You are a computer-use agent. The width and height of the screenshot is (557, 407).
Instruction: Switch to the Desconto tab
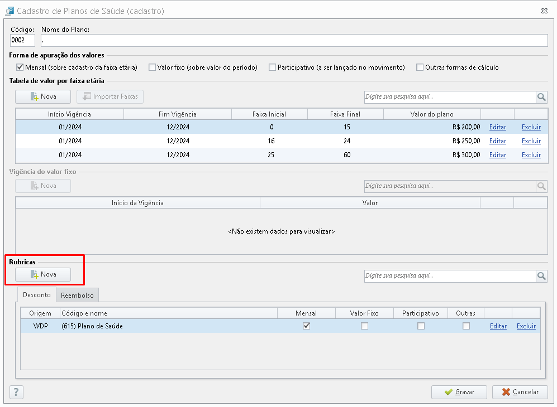click(x=36, y=294)
